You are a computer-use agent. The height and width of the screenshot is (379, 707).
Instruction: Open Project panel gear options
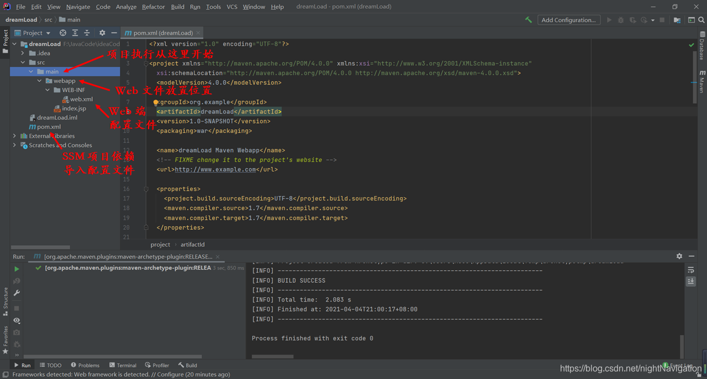pyautogui.click(x=102, y=33)
